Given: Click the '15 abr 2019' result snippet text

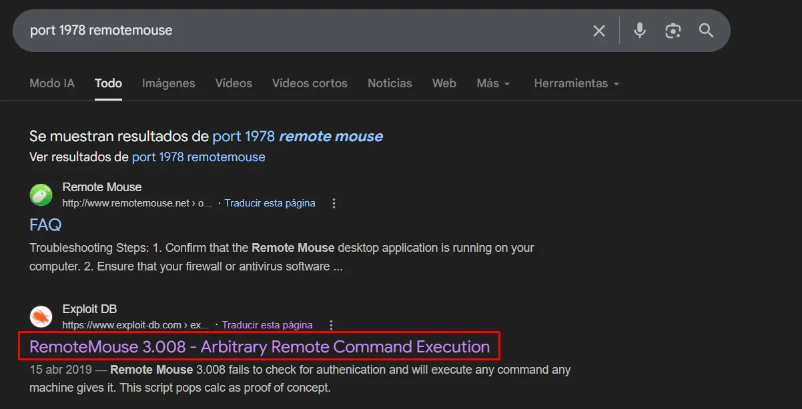Looking at the screenshot, I should click(300, 378).
